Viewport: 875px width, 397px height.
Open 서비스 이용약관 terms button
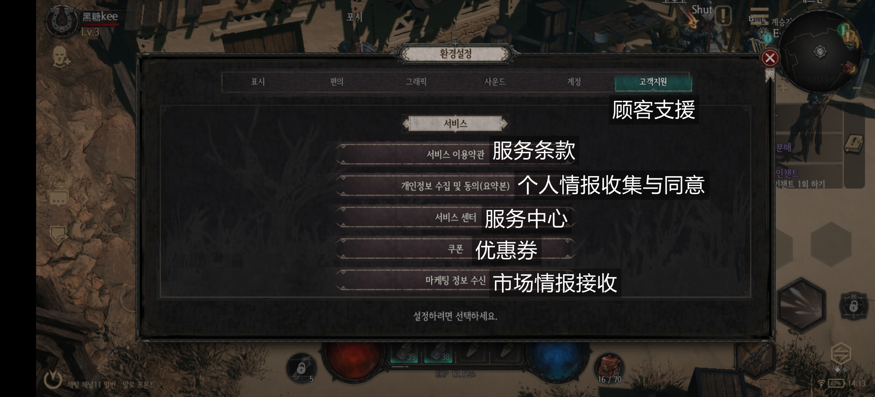tap(455, 155)
